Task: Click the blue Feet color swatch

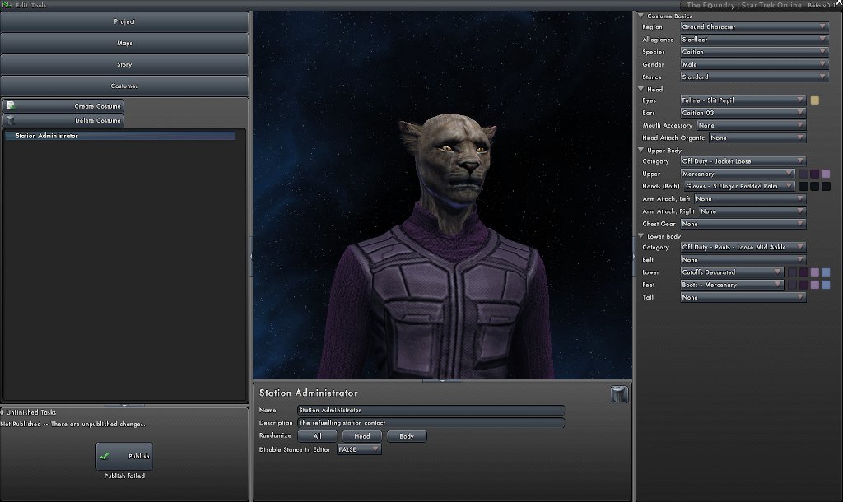Action: [x=826, y=285]
